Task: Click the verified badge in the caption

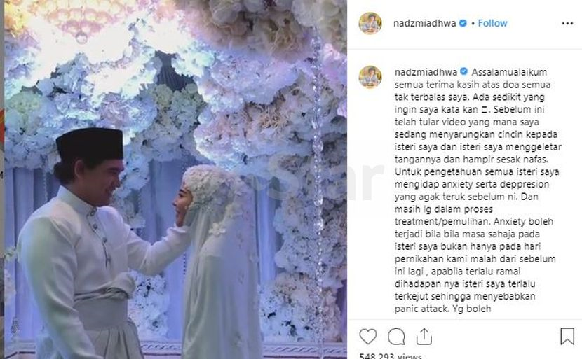Action: pyautogui.click(x=464, y=71)
